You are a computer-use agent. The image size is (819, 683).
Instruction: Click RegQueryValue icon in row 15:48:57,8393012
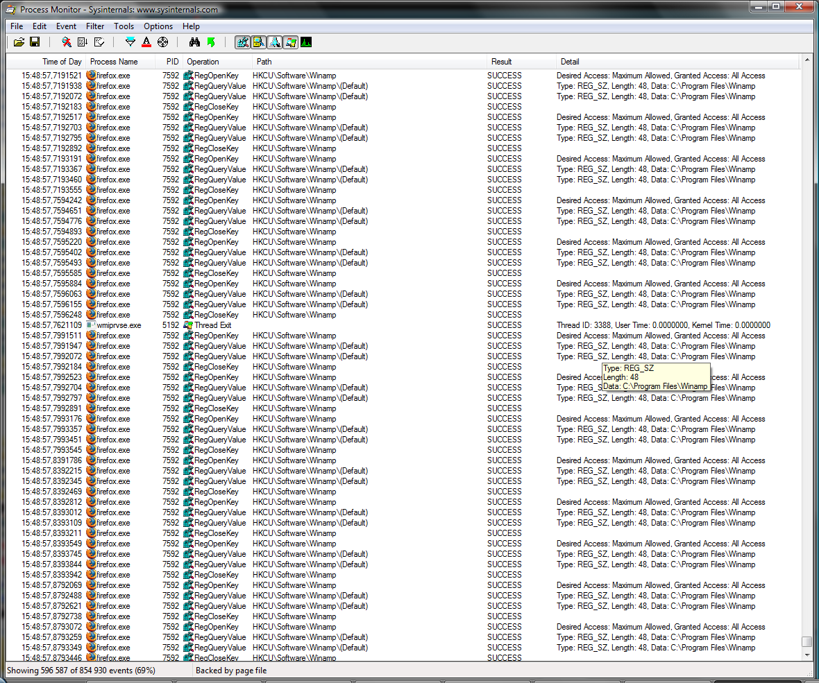189,512
